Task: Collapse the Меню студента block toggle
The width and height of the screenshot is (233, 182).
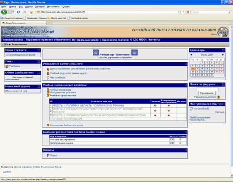Action: click(x=39, y=50)
